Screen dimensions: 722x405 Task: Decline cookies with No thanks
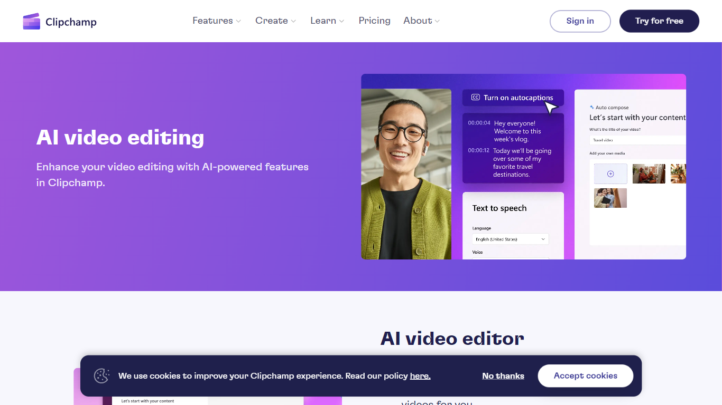[503, 376]
